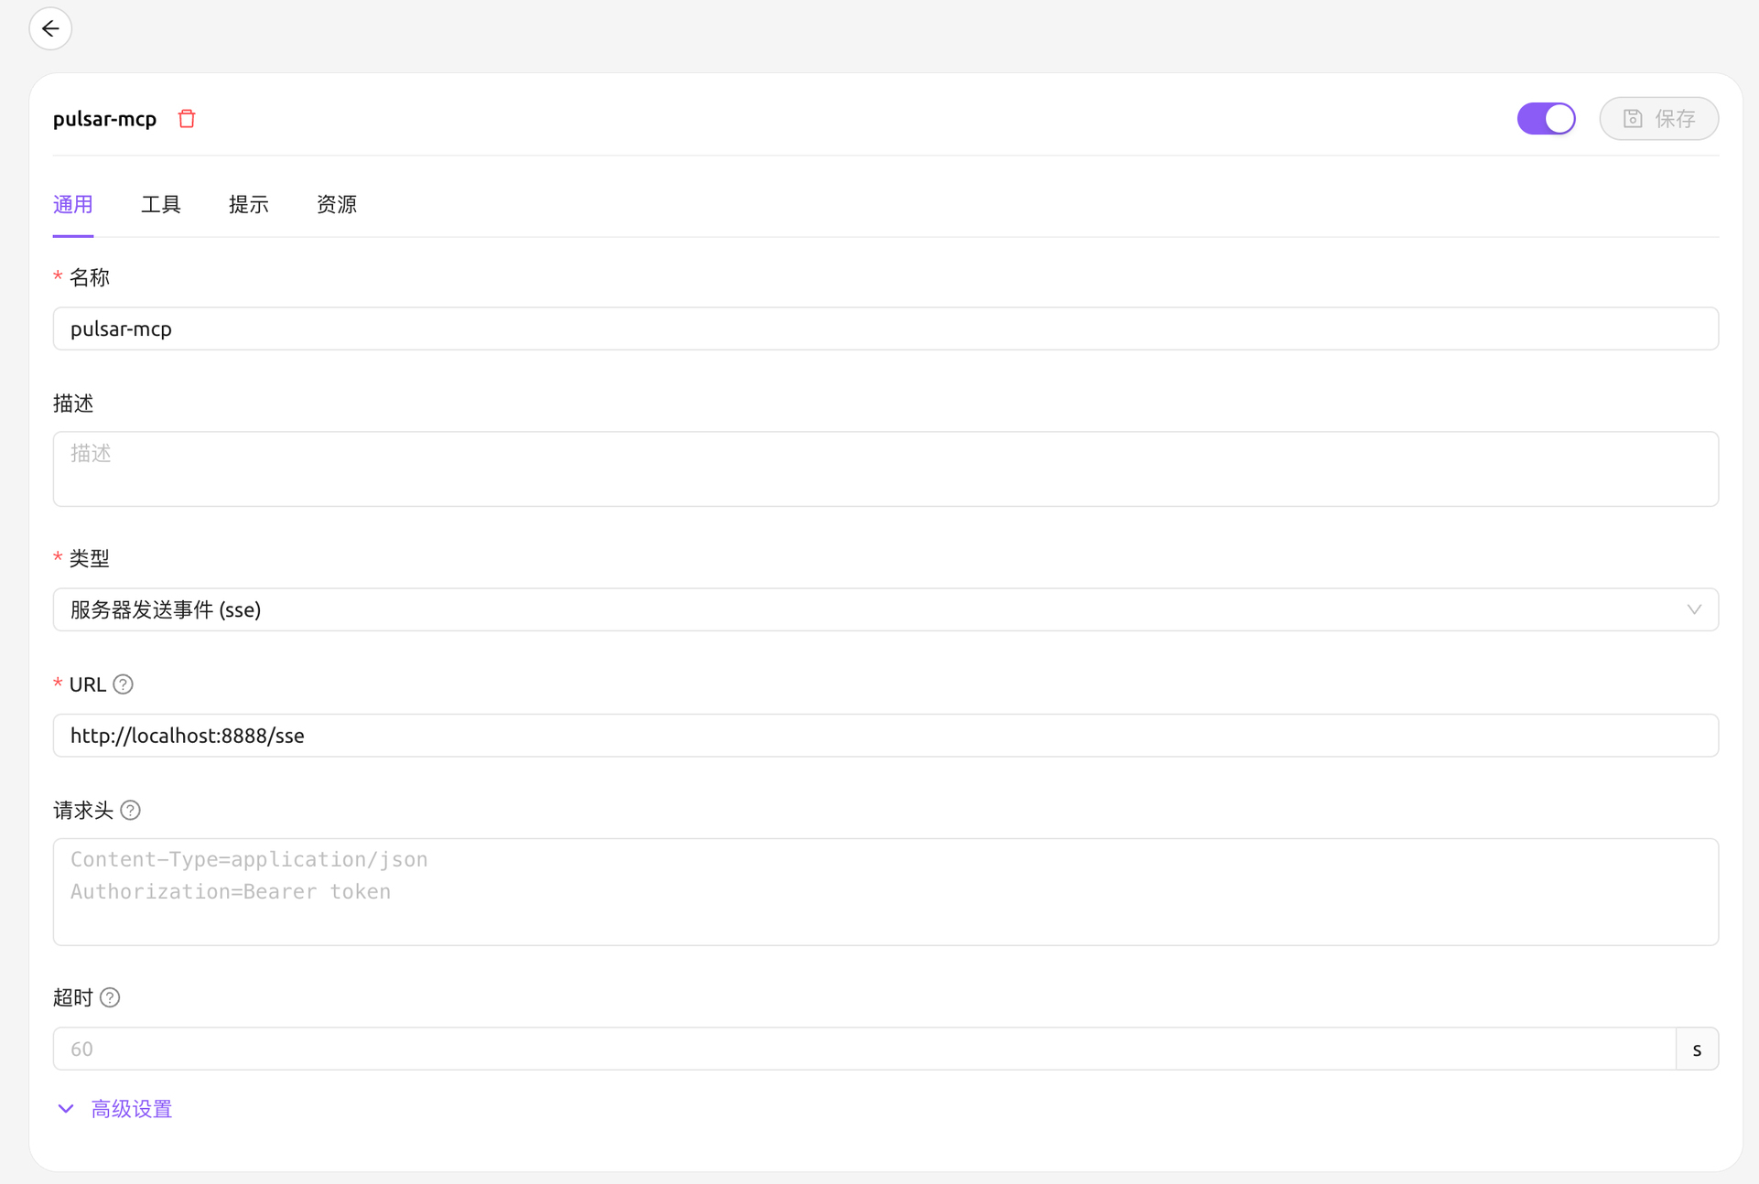Image resolution: width=1759 pixels, height=1184 pixels.
Task: Open the URL help question icon
Action: tap(124, 684)
